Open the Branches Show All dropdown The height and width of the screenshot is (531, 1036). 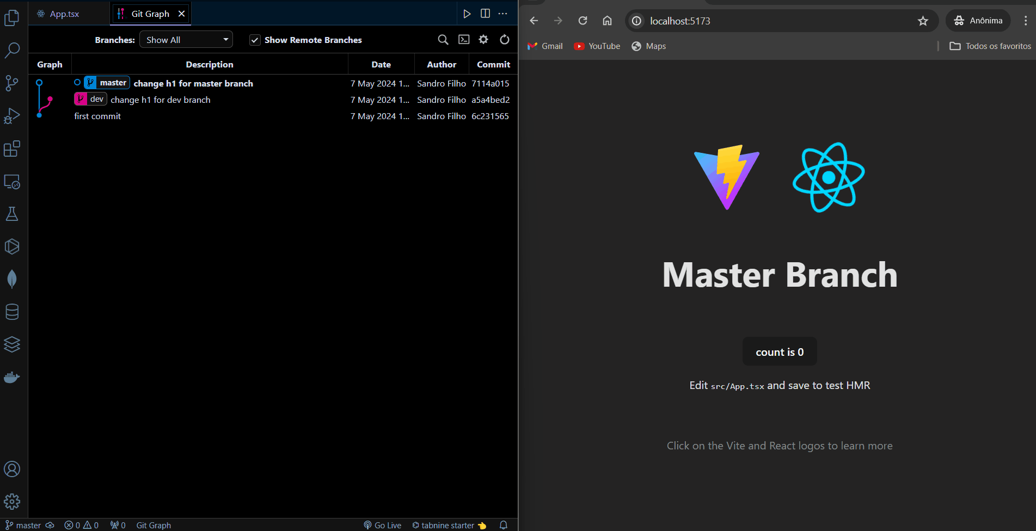186,40
